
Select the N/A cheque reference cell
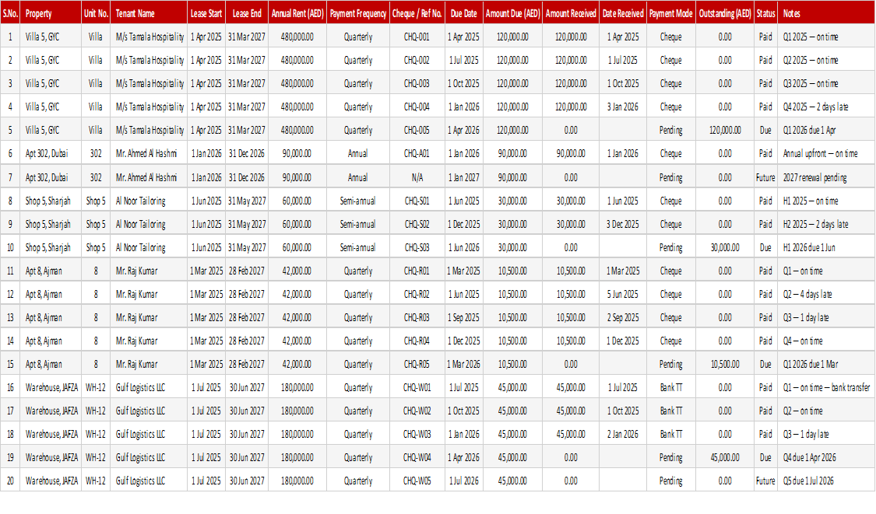[x=417, y=177]
